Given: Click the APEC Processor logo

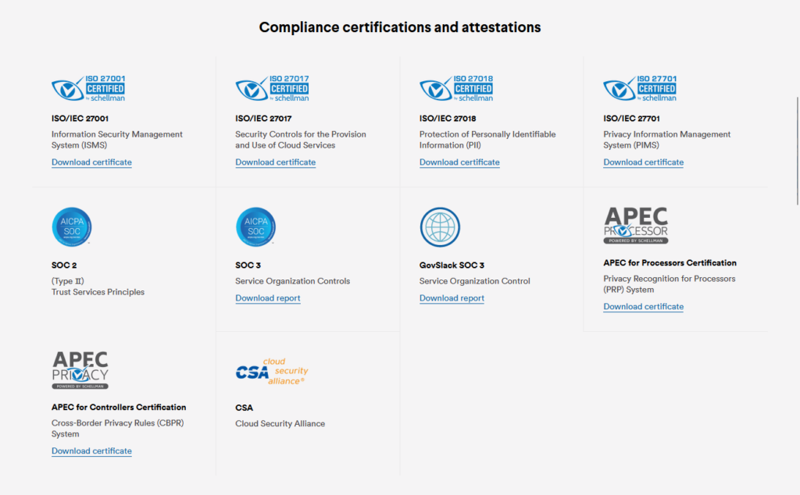Looking at the screenshot, I should (636, 226).
